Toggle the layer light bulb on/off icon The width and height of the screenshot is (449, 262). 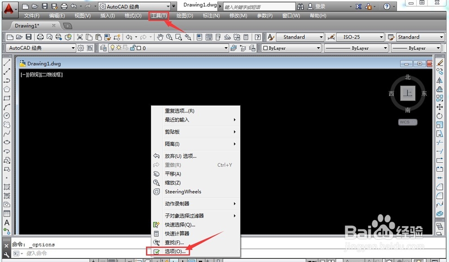(x=113, y=48)
